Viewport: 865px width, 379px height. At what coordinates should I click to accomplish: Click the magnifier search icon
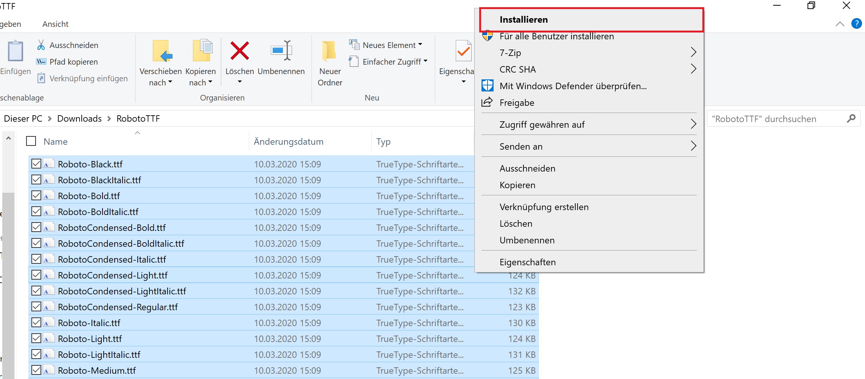(x=851, y=119)
